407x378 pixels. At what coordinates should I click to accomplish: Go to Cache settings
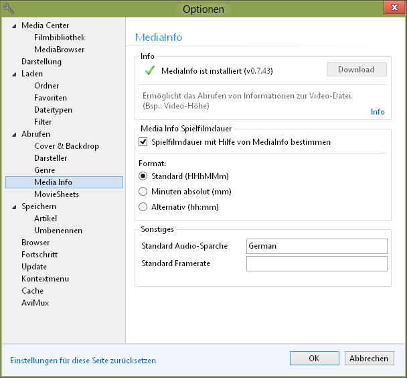coord(32,291)
